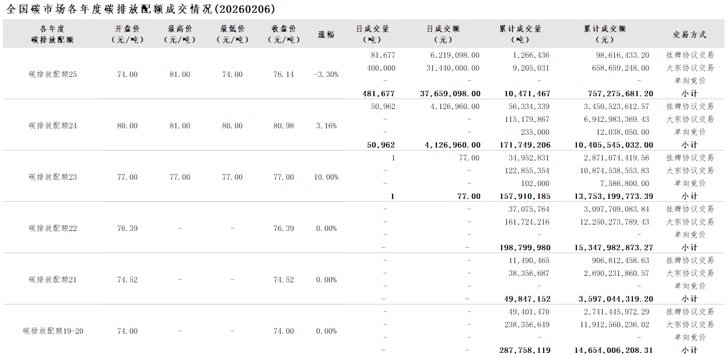Image resolution: width=728 pixels, height=357 pixels.
Task: Click the 收盘价 column header
Action: coord(284,34)
